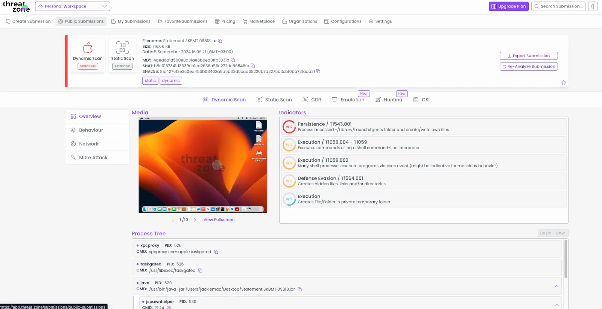
Task: Go to next media screenshot
Action: point(195,220)
